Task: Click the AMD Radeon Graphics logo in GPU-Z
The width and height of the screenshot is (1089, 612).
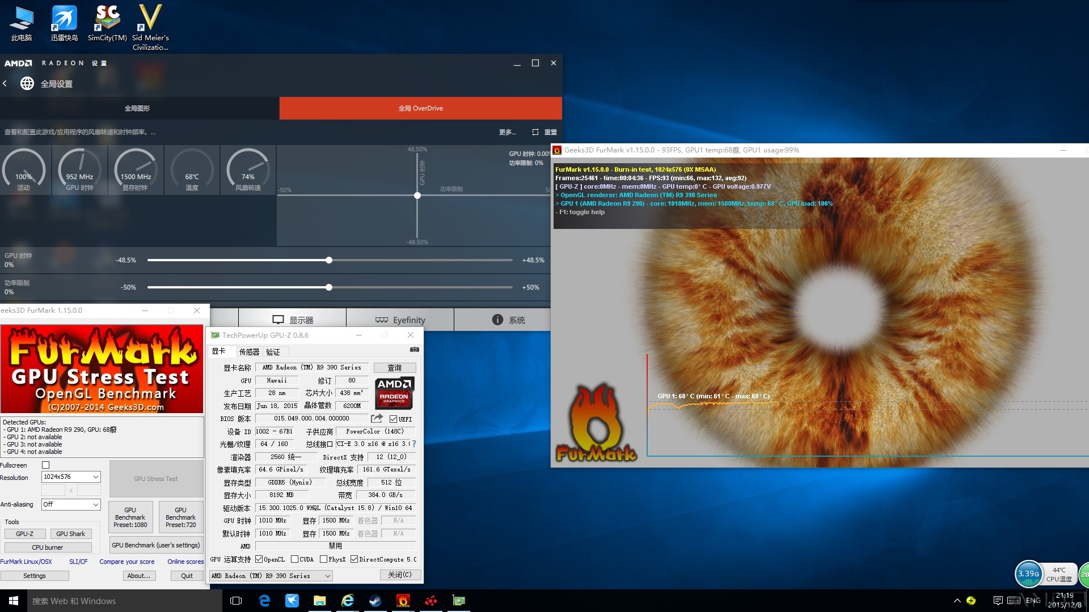Action: point(394,392)
